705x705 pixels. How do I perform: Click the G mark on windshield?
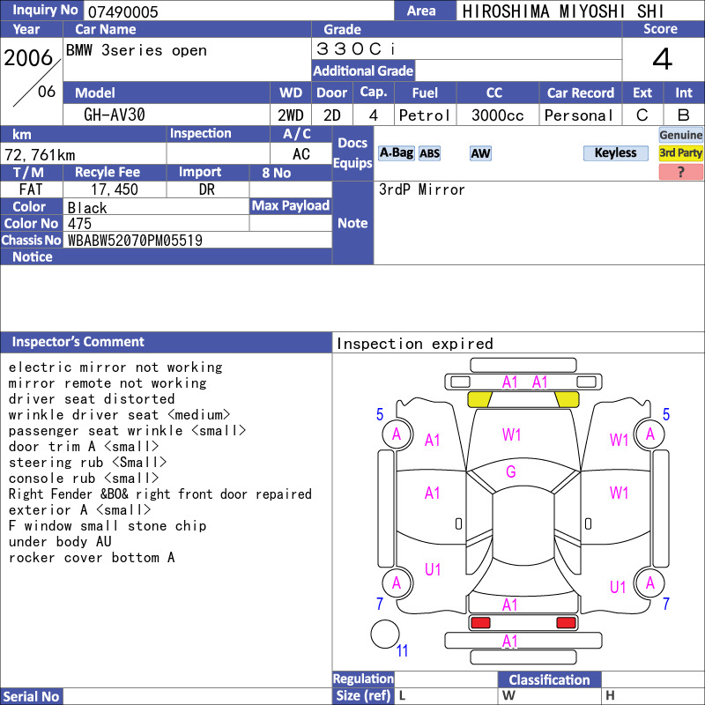pyautogui.click(x=511, y=471)
